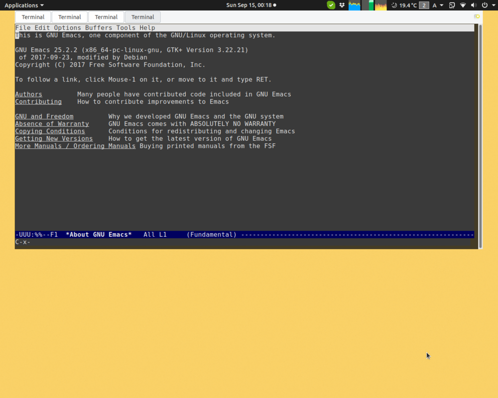Image resolution: width=498 pixels, height=398 pixels.
Task: Click the night weather moon icon
Action: click(394, 5)
